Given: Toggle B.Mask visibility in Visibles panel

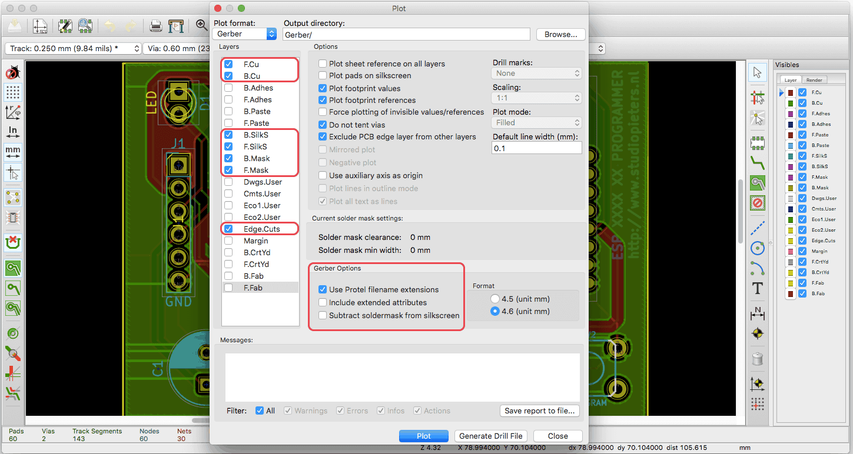Looking at the screenshot, I should tap(802, 188).
